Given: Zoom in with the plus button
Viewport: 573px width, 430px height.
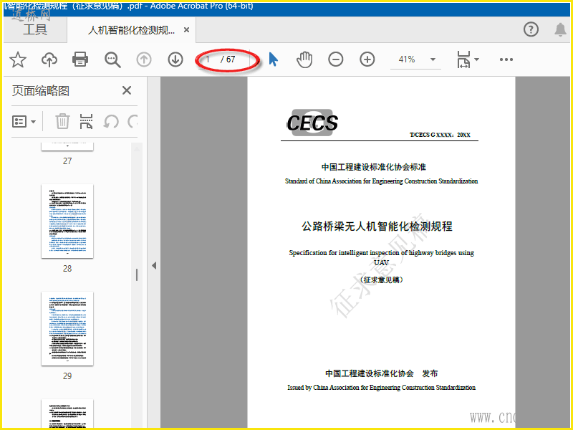Looking at the screenshot, I should pyautogui.click(x=367, y=59).
